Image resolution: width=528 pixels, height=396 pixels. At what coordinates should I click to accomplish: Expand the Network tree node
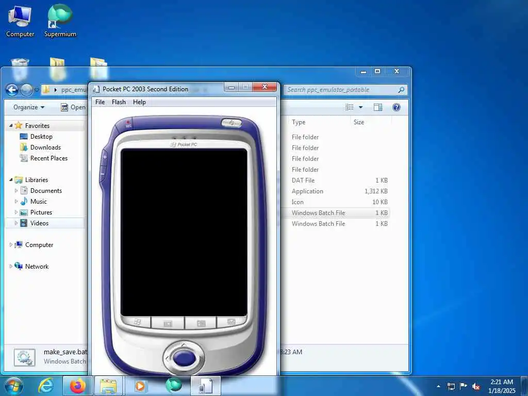tap(11, 267)
